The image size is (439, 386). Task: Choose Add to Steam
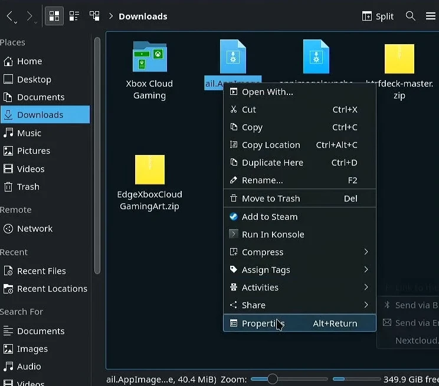pos(299,217)
